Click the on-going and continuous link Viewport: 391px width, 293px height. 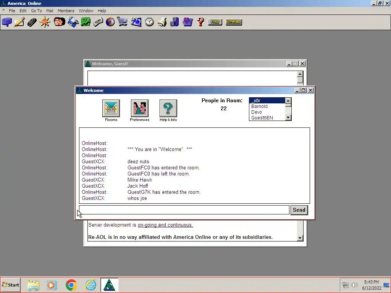point(165,225)
